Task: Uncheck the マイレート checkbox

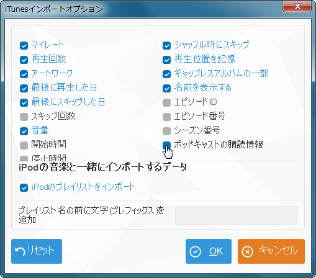Action: point(24,46)
